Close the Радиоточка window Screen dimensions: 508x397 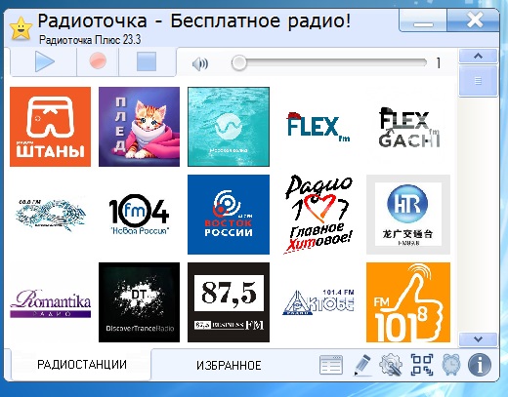474,20
